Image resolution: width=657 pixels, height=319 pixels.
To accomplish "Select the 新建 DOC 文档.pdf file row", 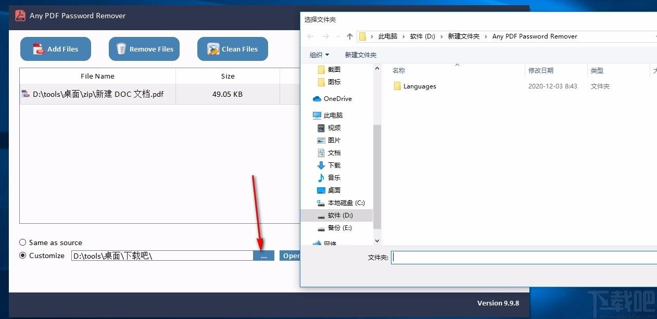I will tap(160, 94).
